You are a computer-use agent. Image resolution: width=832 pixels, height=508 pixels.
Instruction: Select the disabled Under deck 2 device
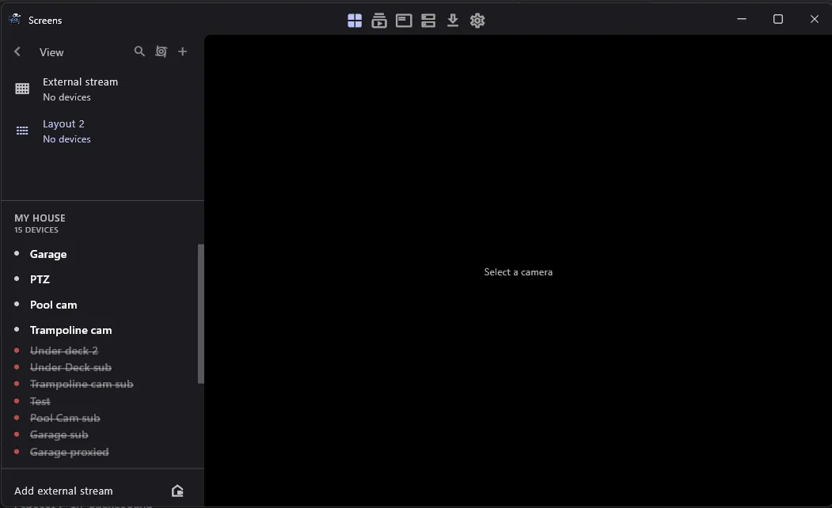(64, 351)
